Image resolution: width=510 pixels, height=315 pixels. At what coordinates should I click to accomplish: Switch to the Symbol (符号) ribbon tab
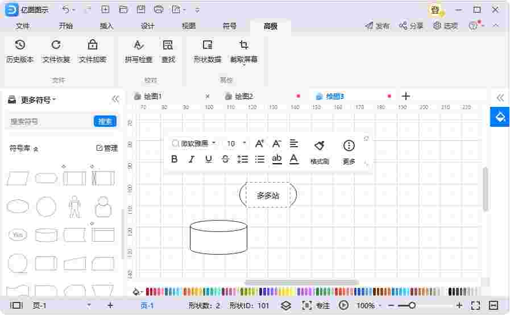click(x=230, y=26)
